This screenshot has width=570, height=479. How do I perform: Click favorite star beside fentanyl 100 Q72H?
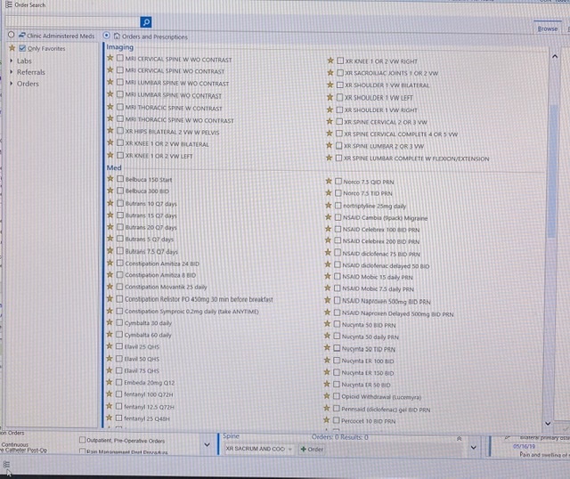[x=109, y=394]
